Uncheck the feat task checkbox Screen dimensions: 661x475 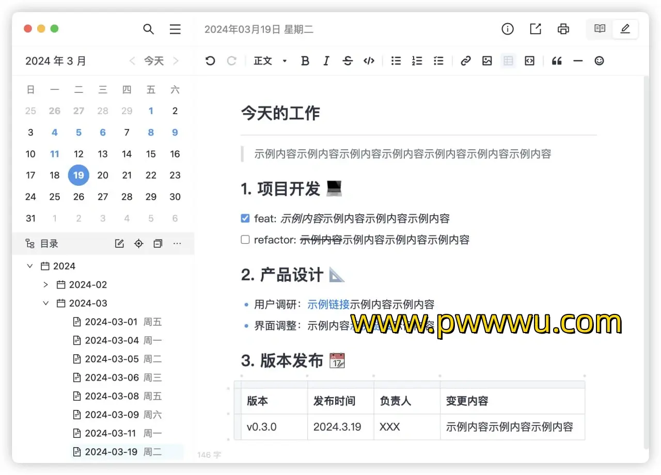[x=245, y=218]
